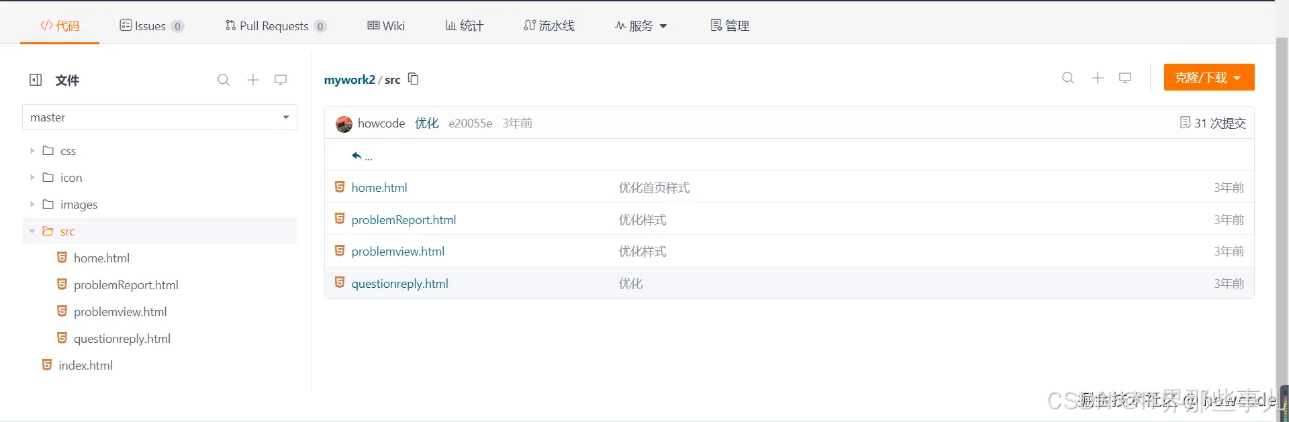Switch to the Issues tab
This screenshot has width=1289, height=422.
[x=151, y=25]
